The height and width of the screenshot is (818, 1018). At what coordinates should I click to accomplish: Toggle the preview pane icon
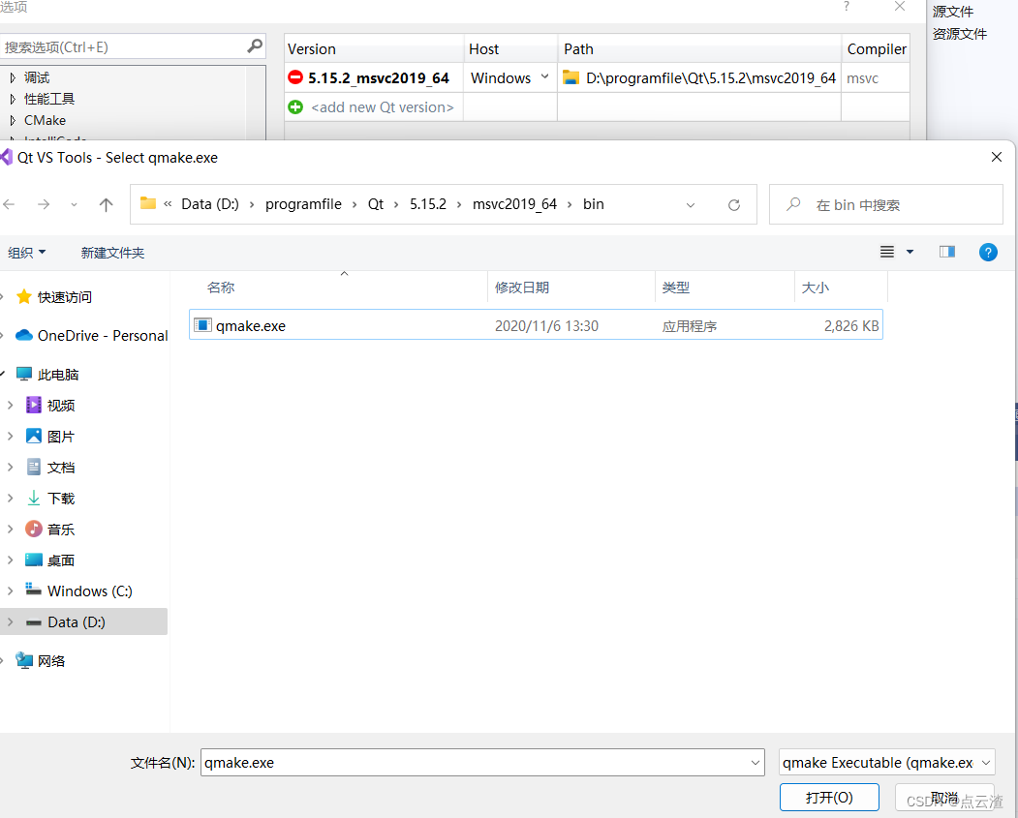947,252
